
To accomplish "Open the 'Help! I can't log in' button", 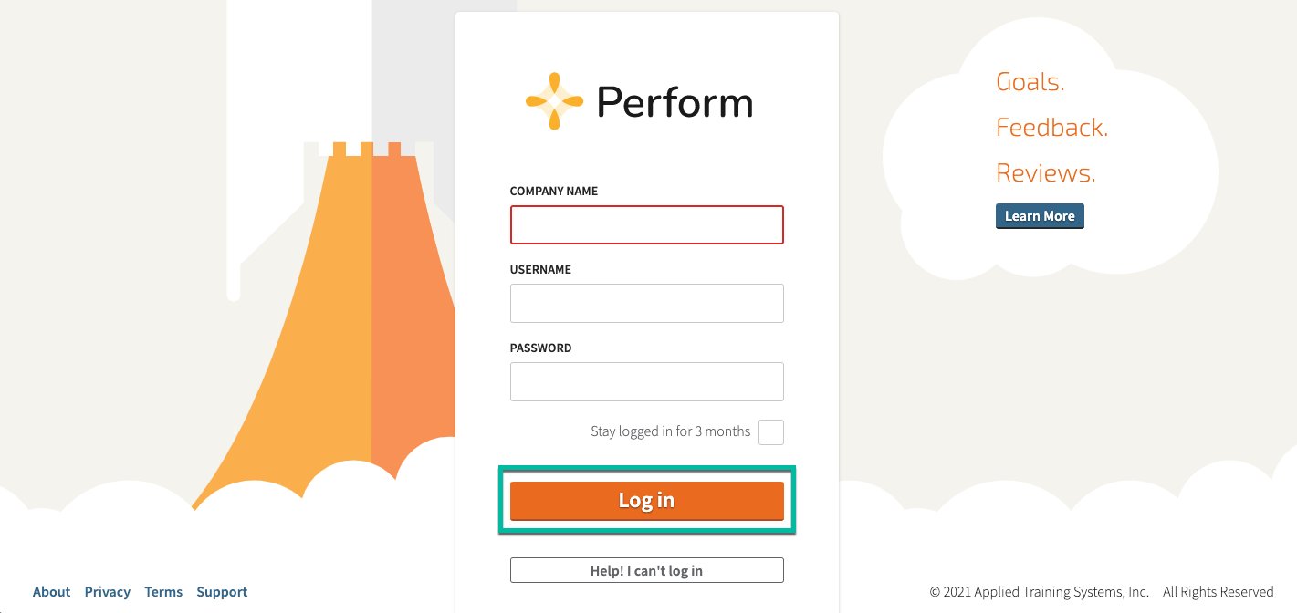I will tap(646, 570).
